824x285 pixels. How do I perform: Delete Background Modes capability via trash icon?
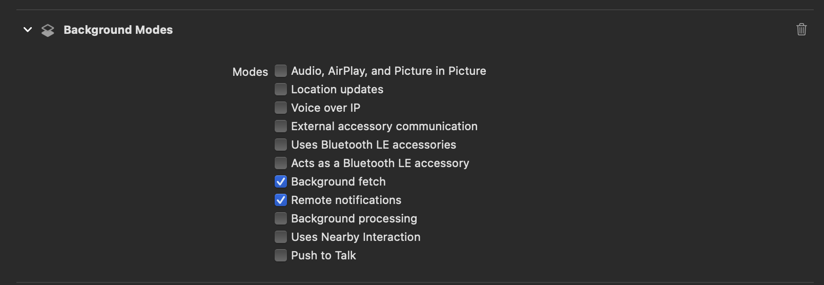(801, 29)
